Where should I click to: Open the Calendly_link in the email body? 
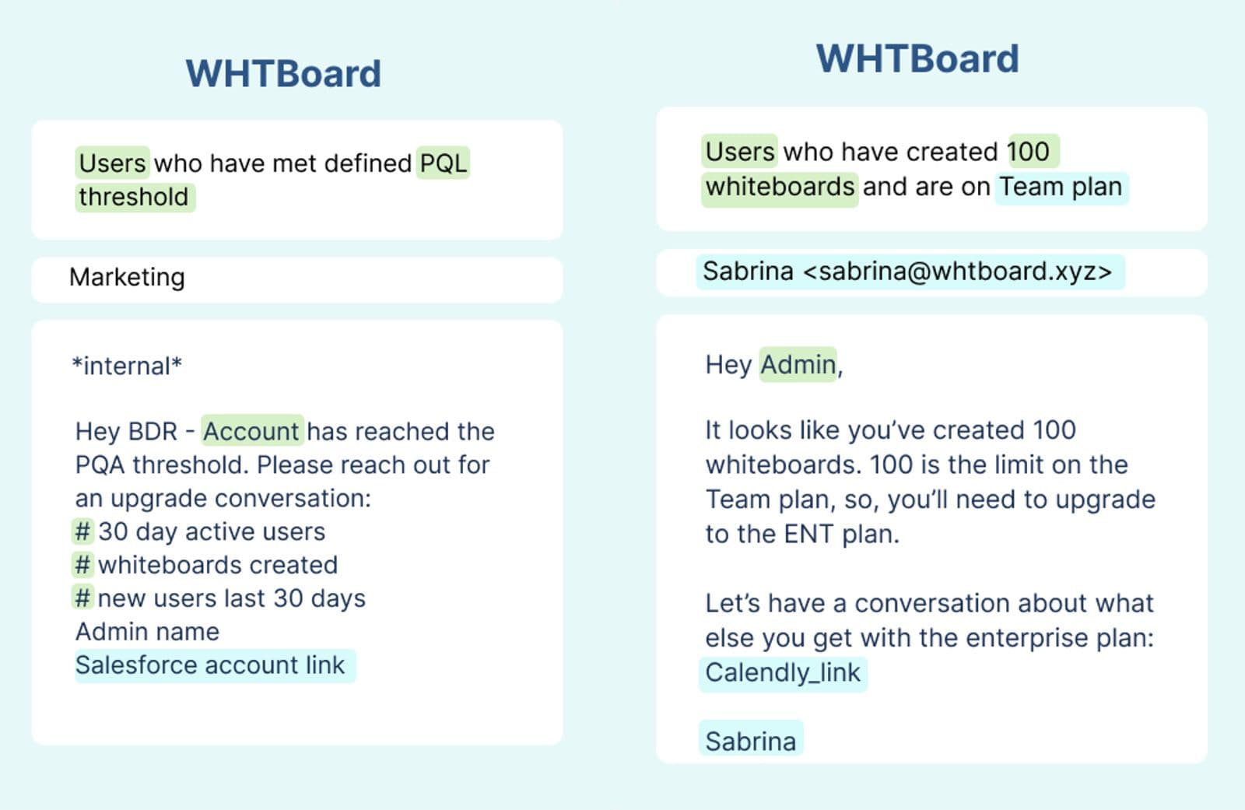pyautogui.click(x=783, y=673)
